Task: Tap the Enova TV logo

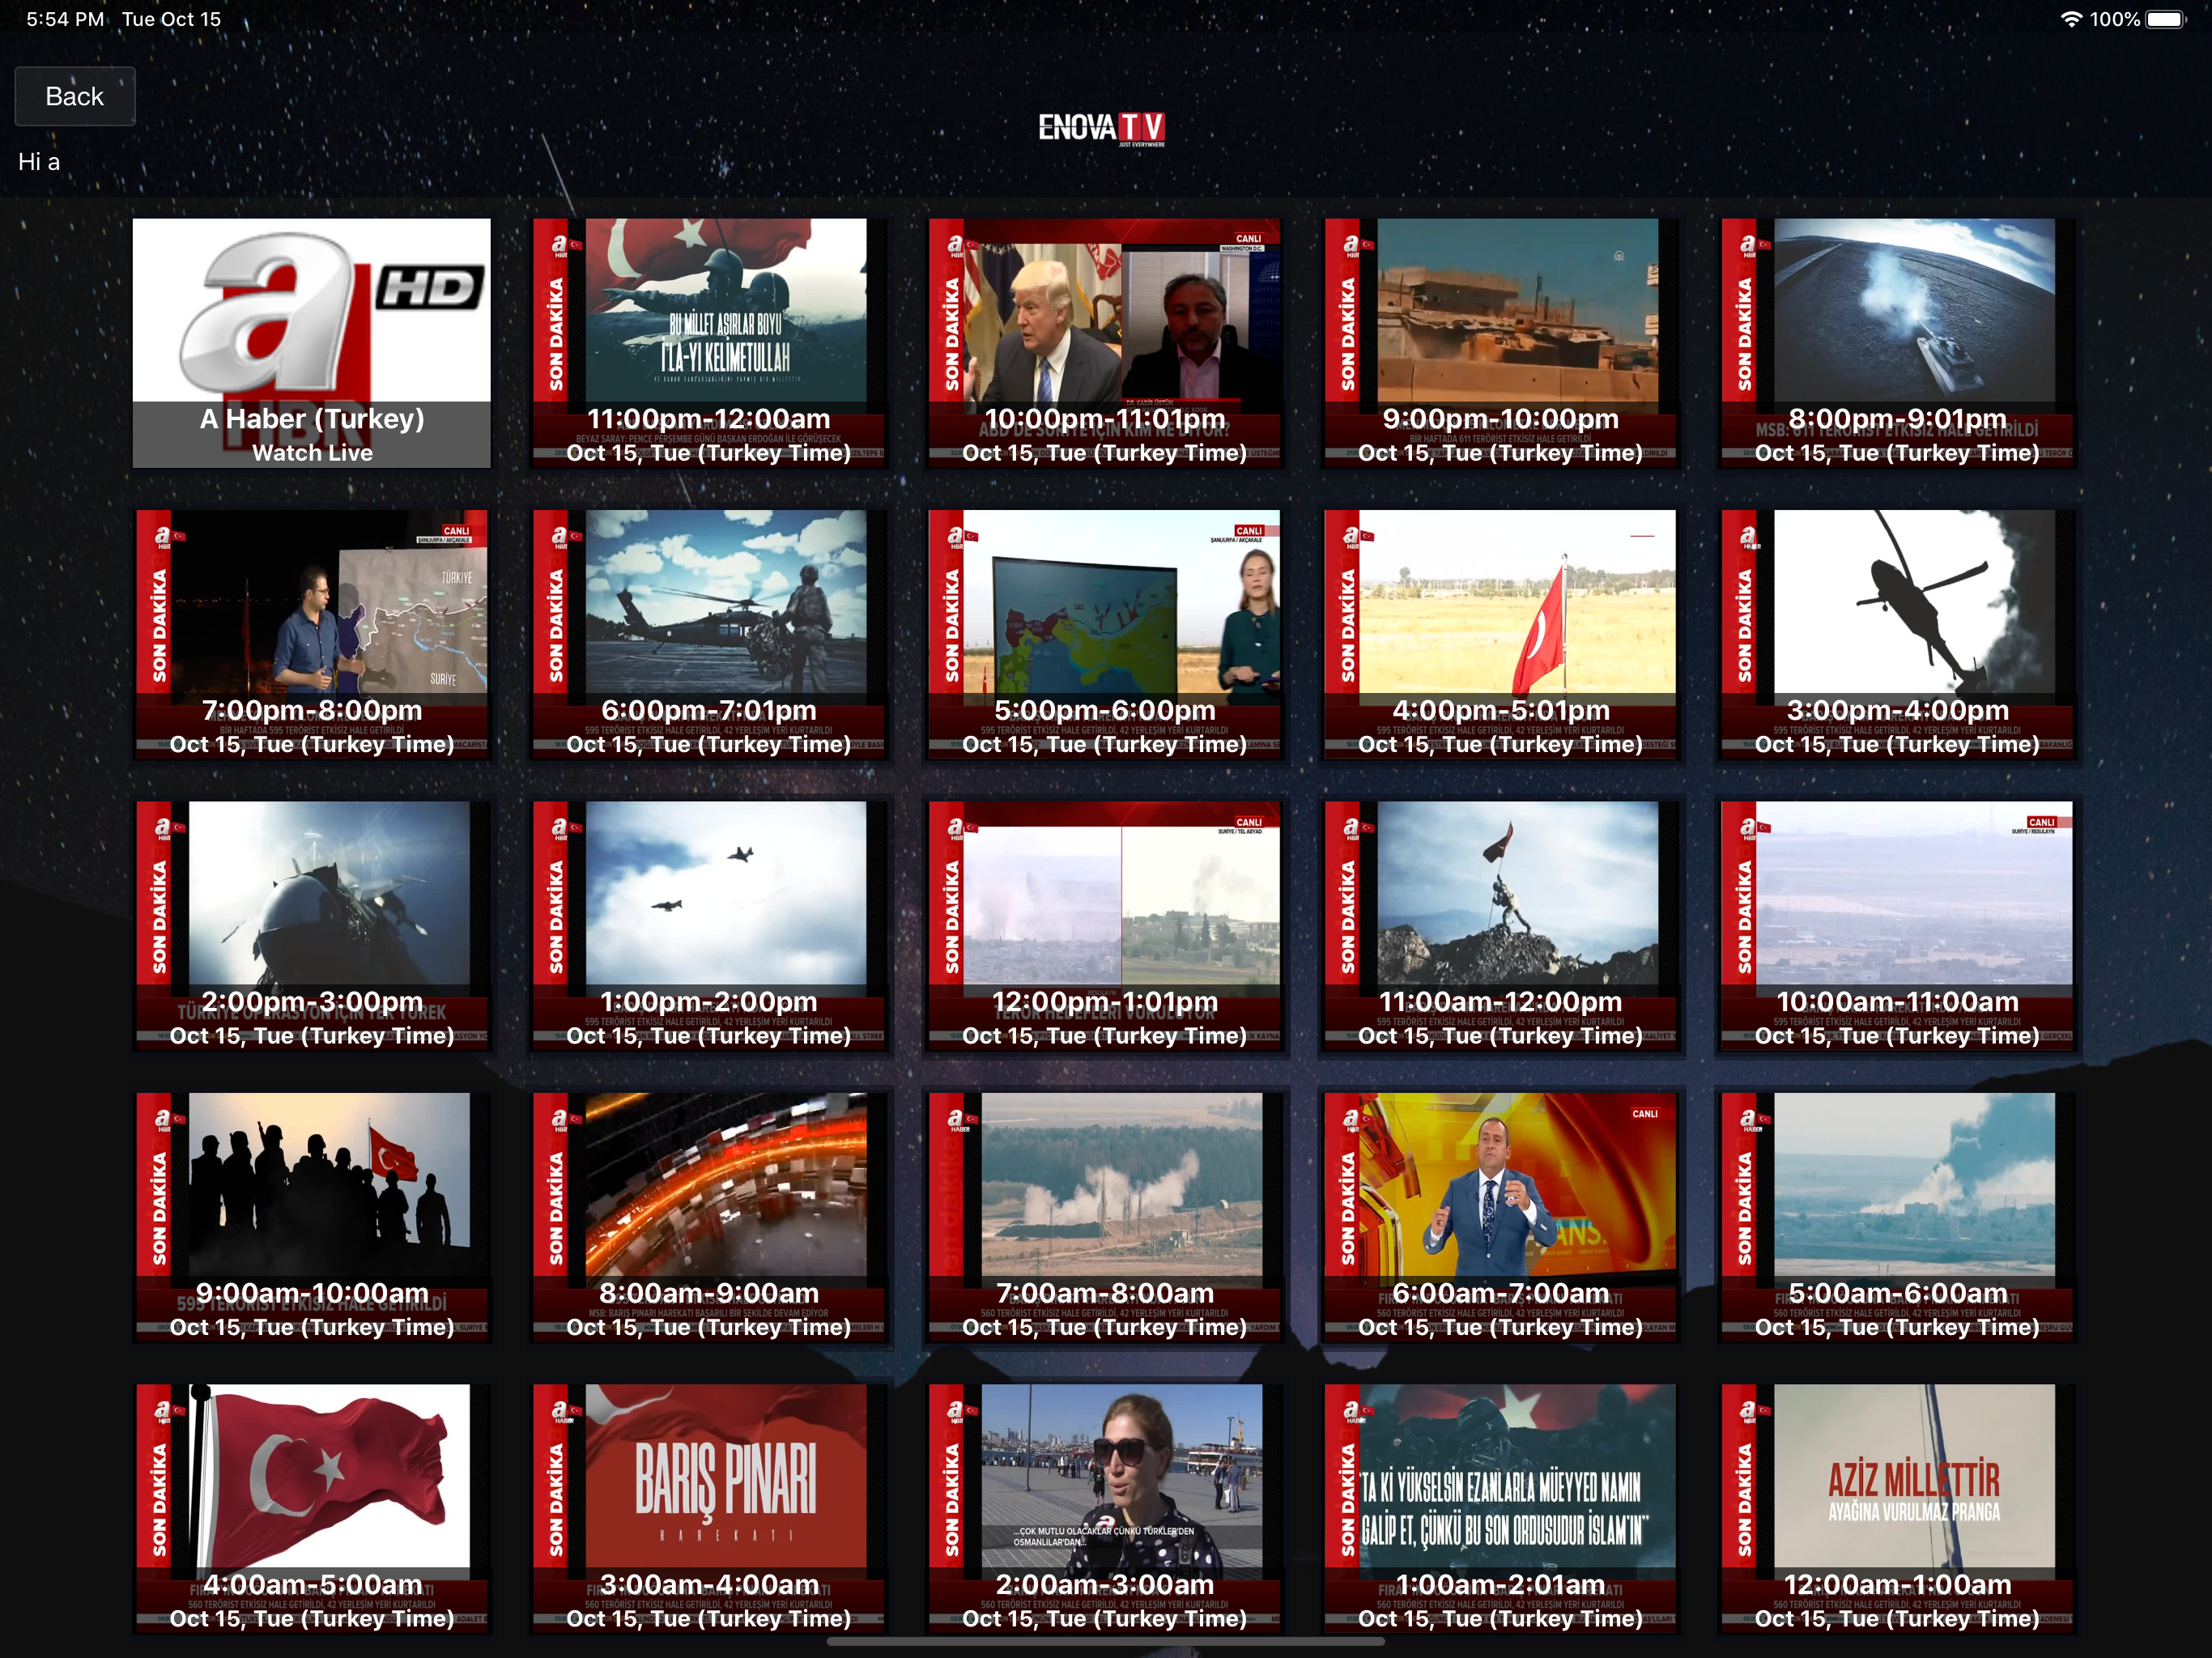Action: click(1102, 129)
